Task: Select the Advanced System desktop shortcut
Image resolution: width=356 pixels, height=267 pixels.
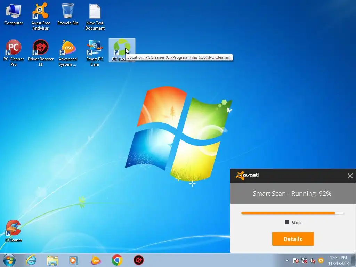Action: [x=68, y=53]
